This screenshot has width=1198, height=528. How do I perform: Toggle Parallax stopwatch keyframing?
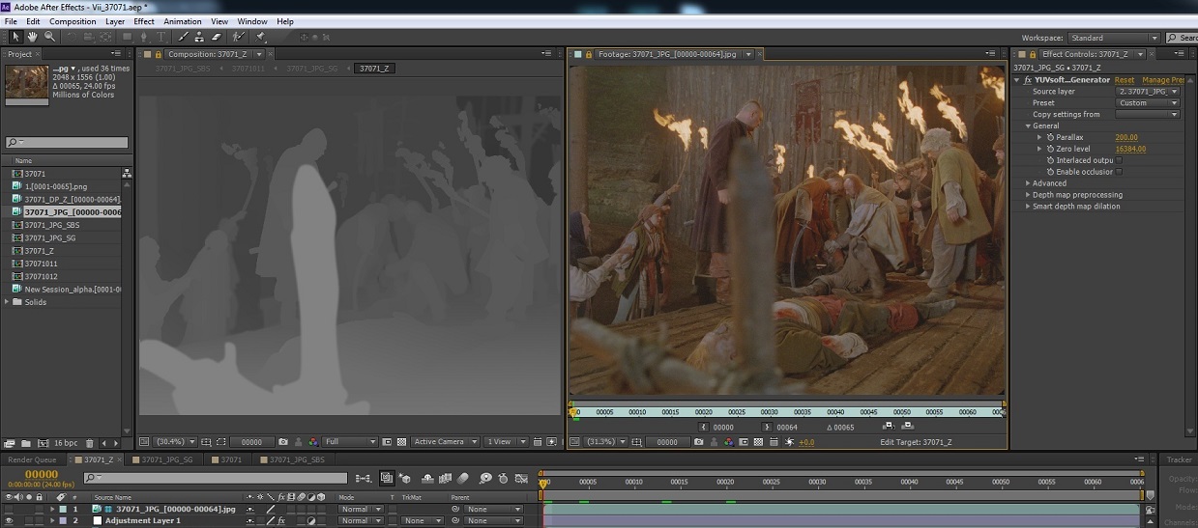(x=1051, y=137)
